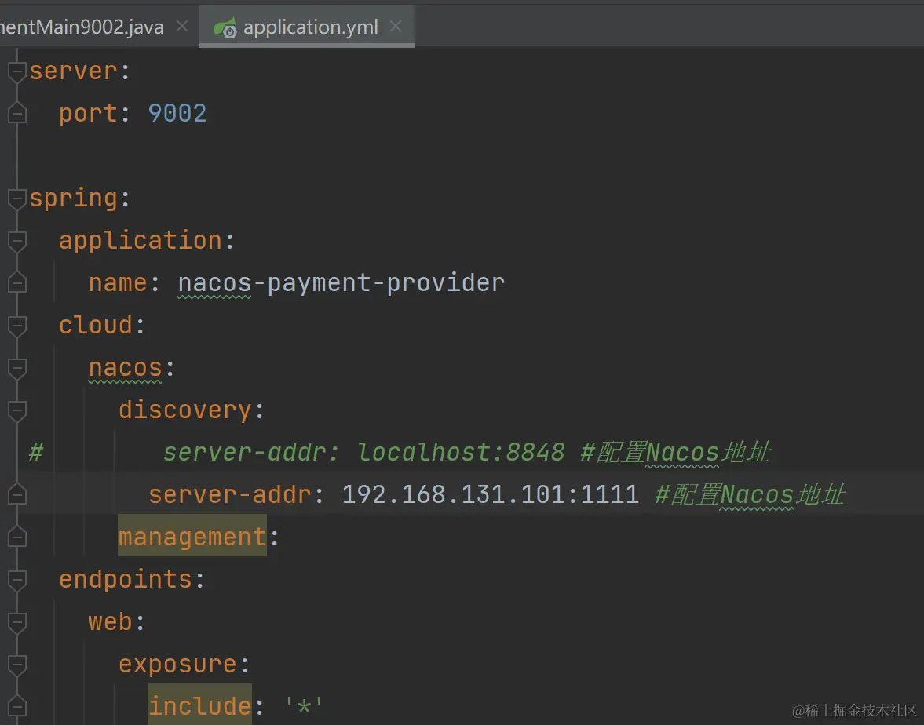924x725 pixels.
Task: Switch to the PaymentMain9002.java tab
Action: coord(82,27)
